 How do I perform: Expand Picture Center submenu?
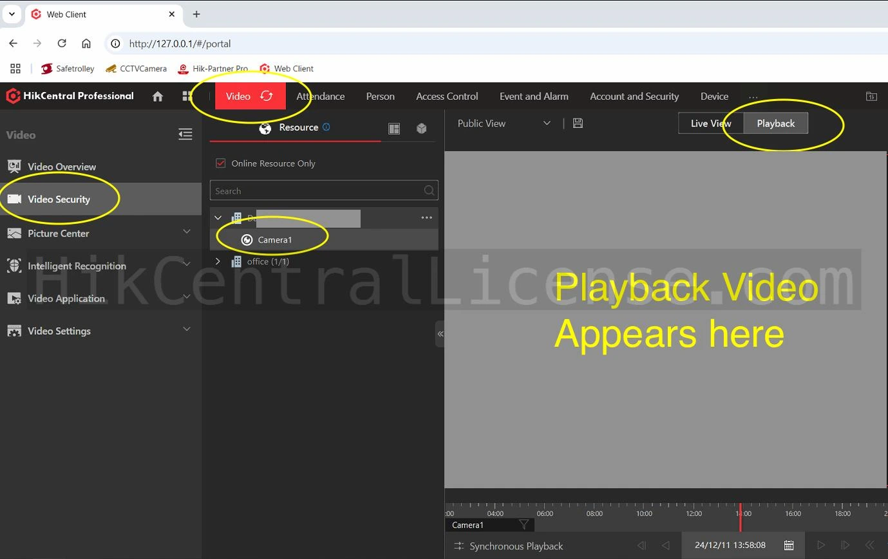[187, 232]
